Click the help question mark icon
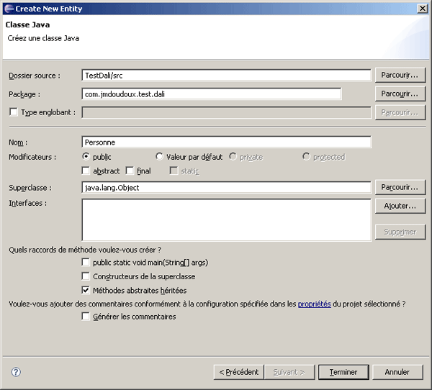Image resolution: width=432 pixels, height=390 pixels. [17, 372]
